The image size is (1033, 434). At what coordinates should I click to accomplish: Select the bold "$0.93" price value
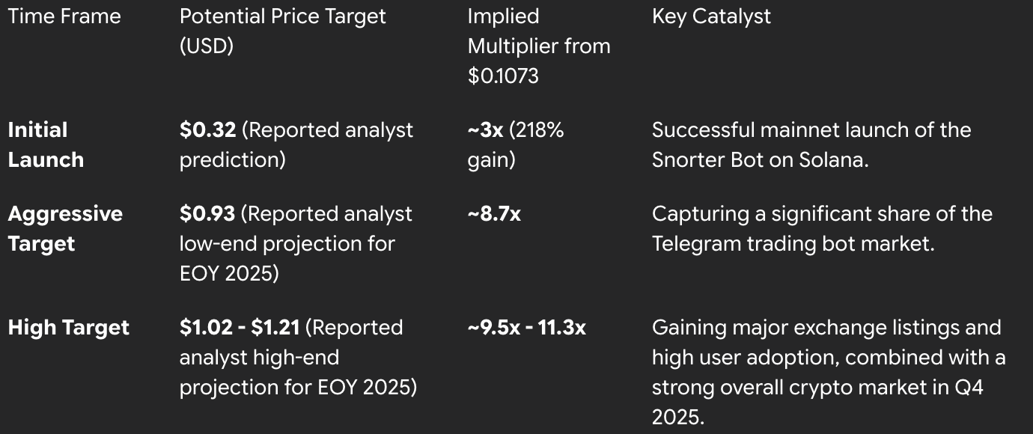coord(207,214)
